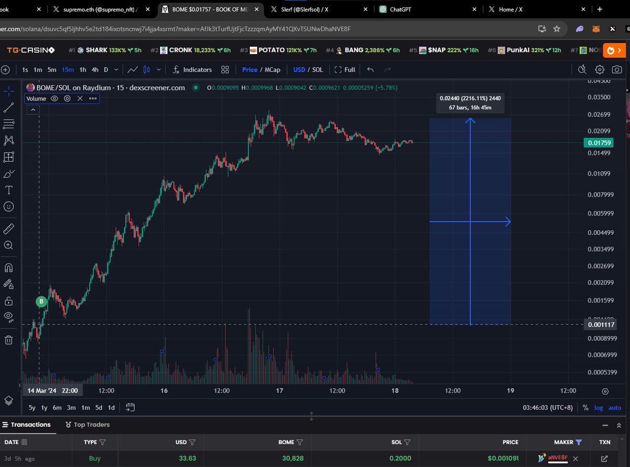Expand the time interval dropdown arrow

(116, 69)
